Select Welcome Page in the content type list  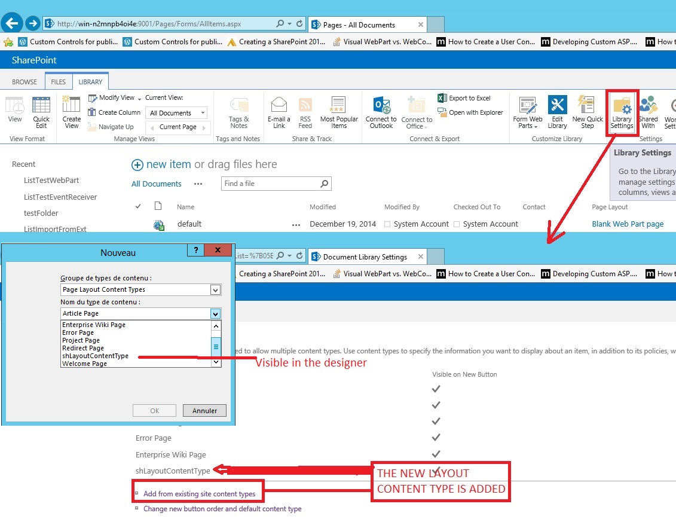coord(84,364)
